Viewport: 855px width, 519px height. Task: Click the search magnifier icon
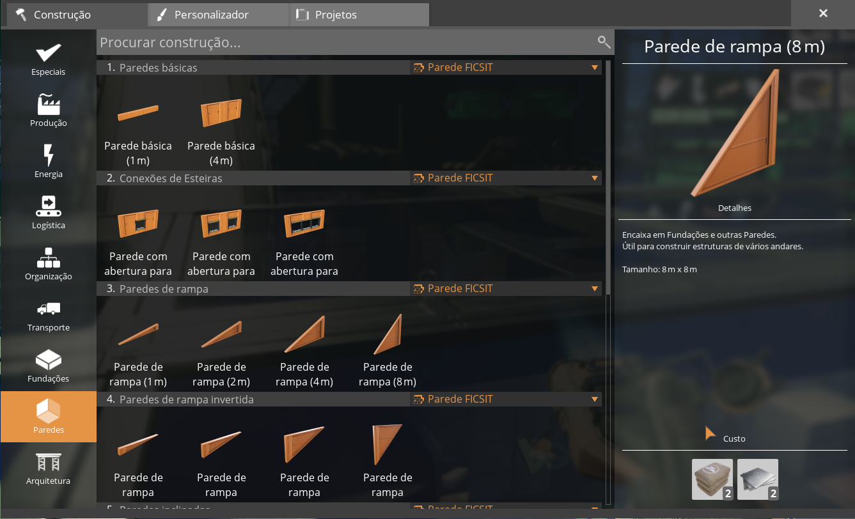click(x=604, y=42)
